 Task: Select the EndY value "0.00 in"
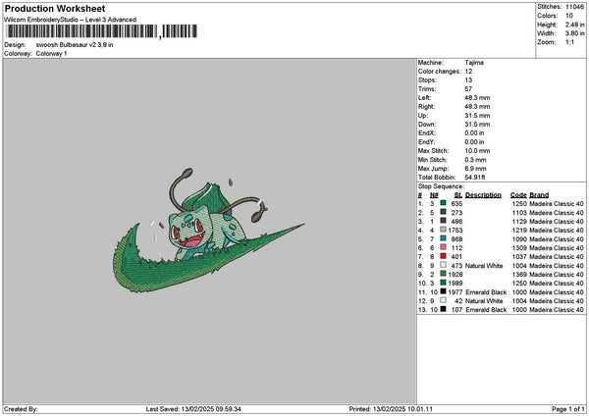pos(474,142)
